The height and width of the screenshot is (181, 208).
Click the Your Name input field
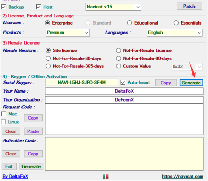(124, 91)
